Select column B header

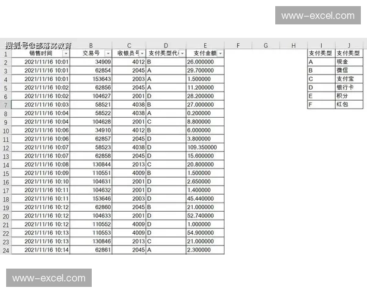pos(91,46)
